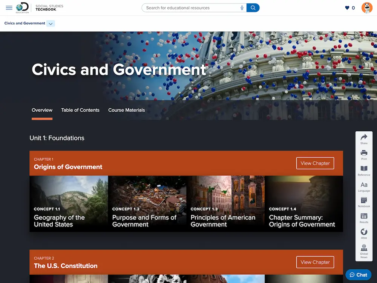Click View Chapter for Origins of Government
Viewport: 377px width, 283px height.
(315, 163)
